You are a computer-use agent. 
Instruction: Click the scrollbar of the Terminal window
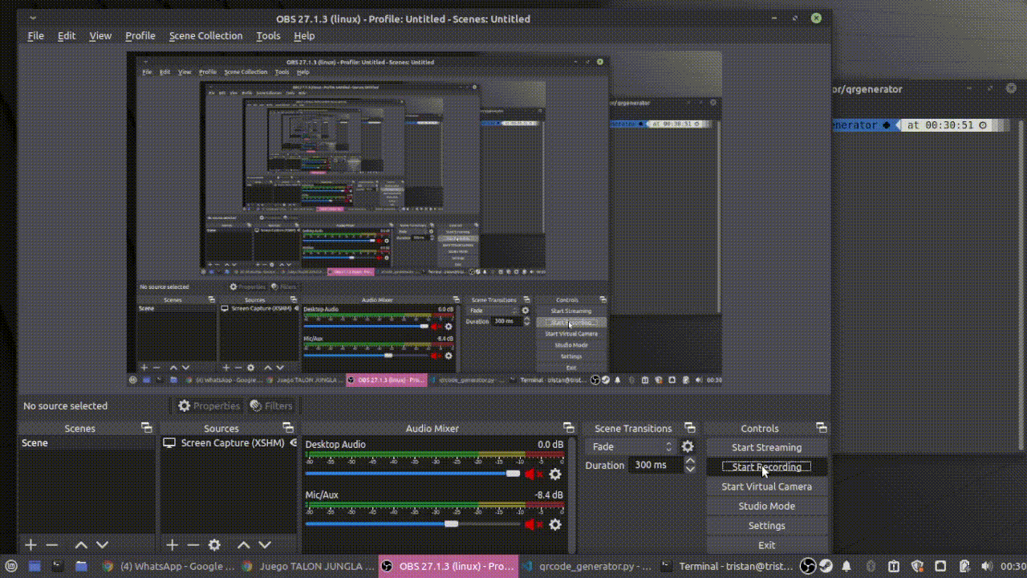(1021, 285)
